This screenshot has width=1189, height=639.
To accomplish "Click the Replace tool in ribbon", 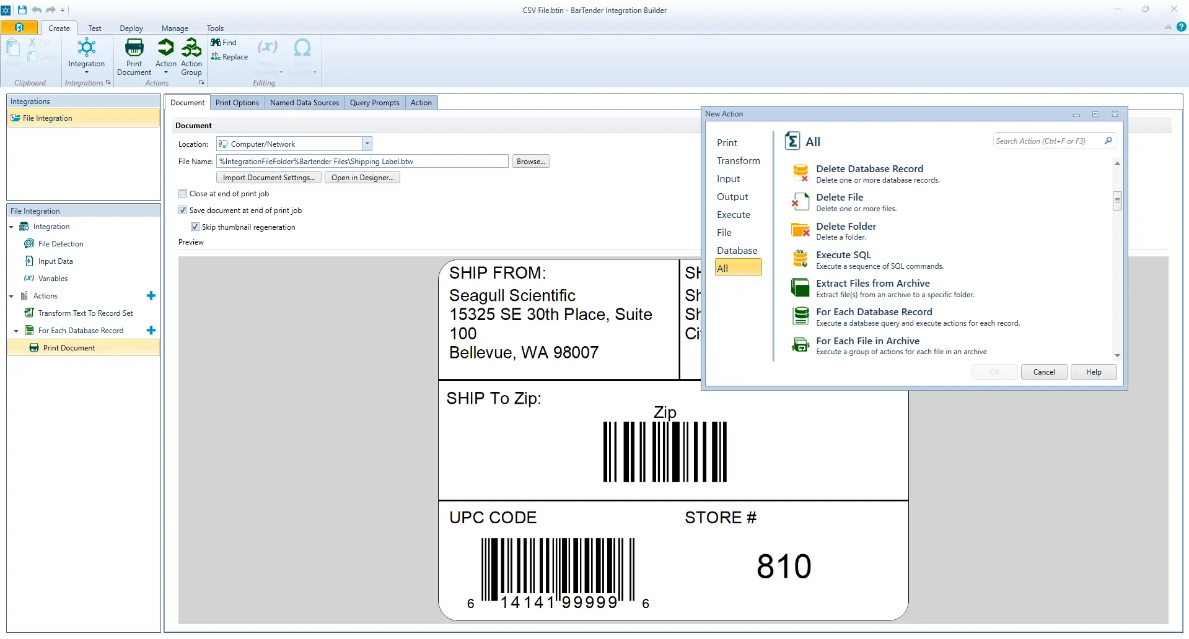I will [x=229, y=56].
